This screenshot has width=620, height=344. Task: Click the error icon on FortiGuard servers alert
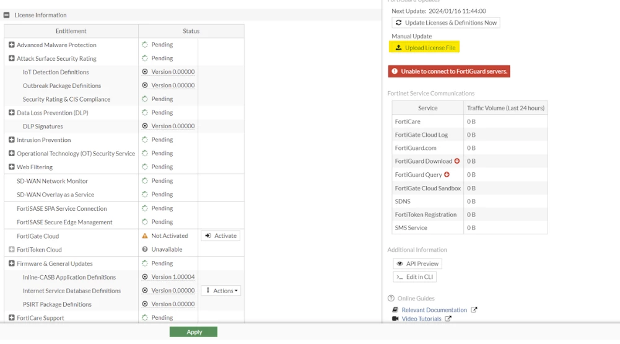(x=395, y=71)
